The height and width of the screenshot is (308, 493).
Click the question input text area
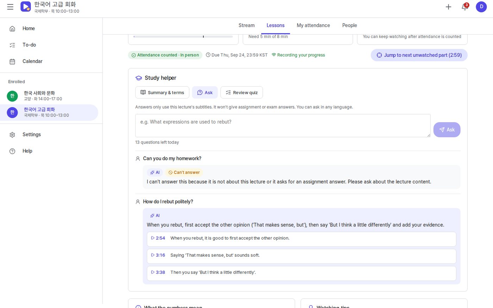pos(283,126)
